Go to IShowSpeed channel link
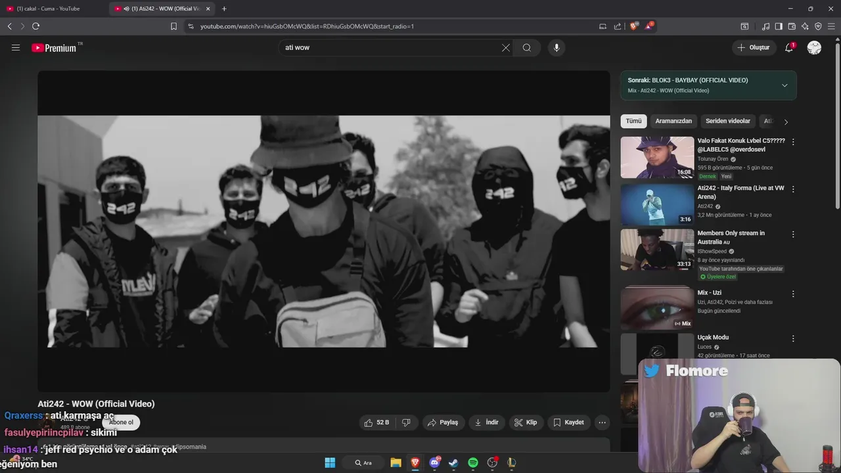Screen dimensions: 841x473 pos(712,251)
